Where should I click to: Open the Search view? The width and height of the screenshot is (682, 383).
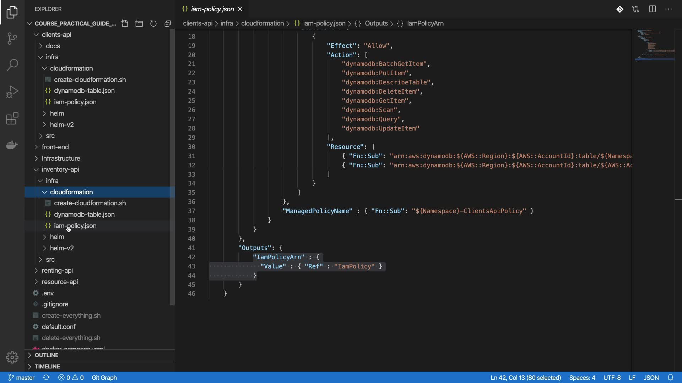coord(12,65)
